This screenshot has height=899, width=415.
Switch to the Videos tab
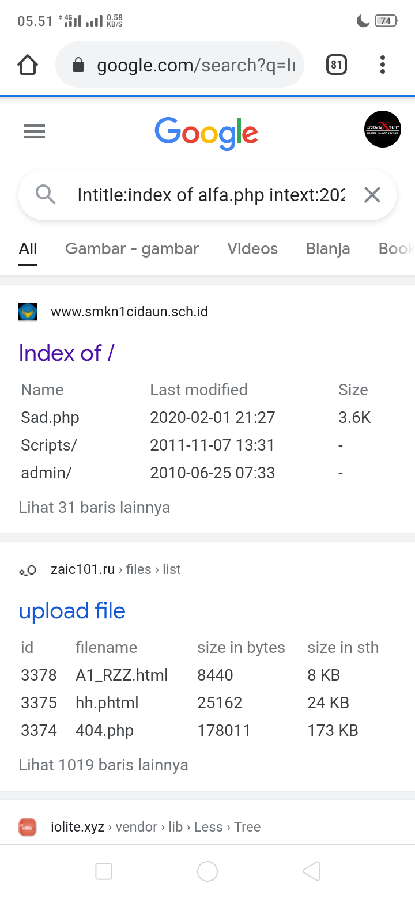252,249
